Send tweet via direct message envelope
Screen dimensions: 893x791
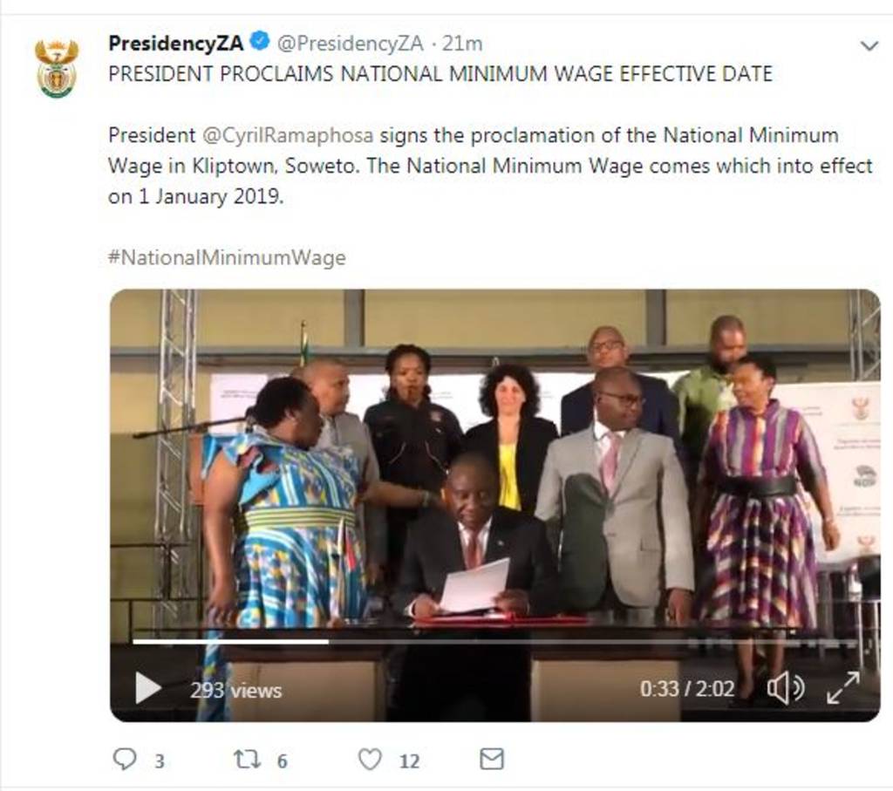(x=492, y=760)
